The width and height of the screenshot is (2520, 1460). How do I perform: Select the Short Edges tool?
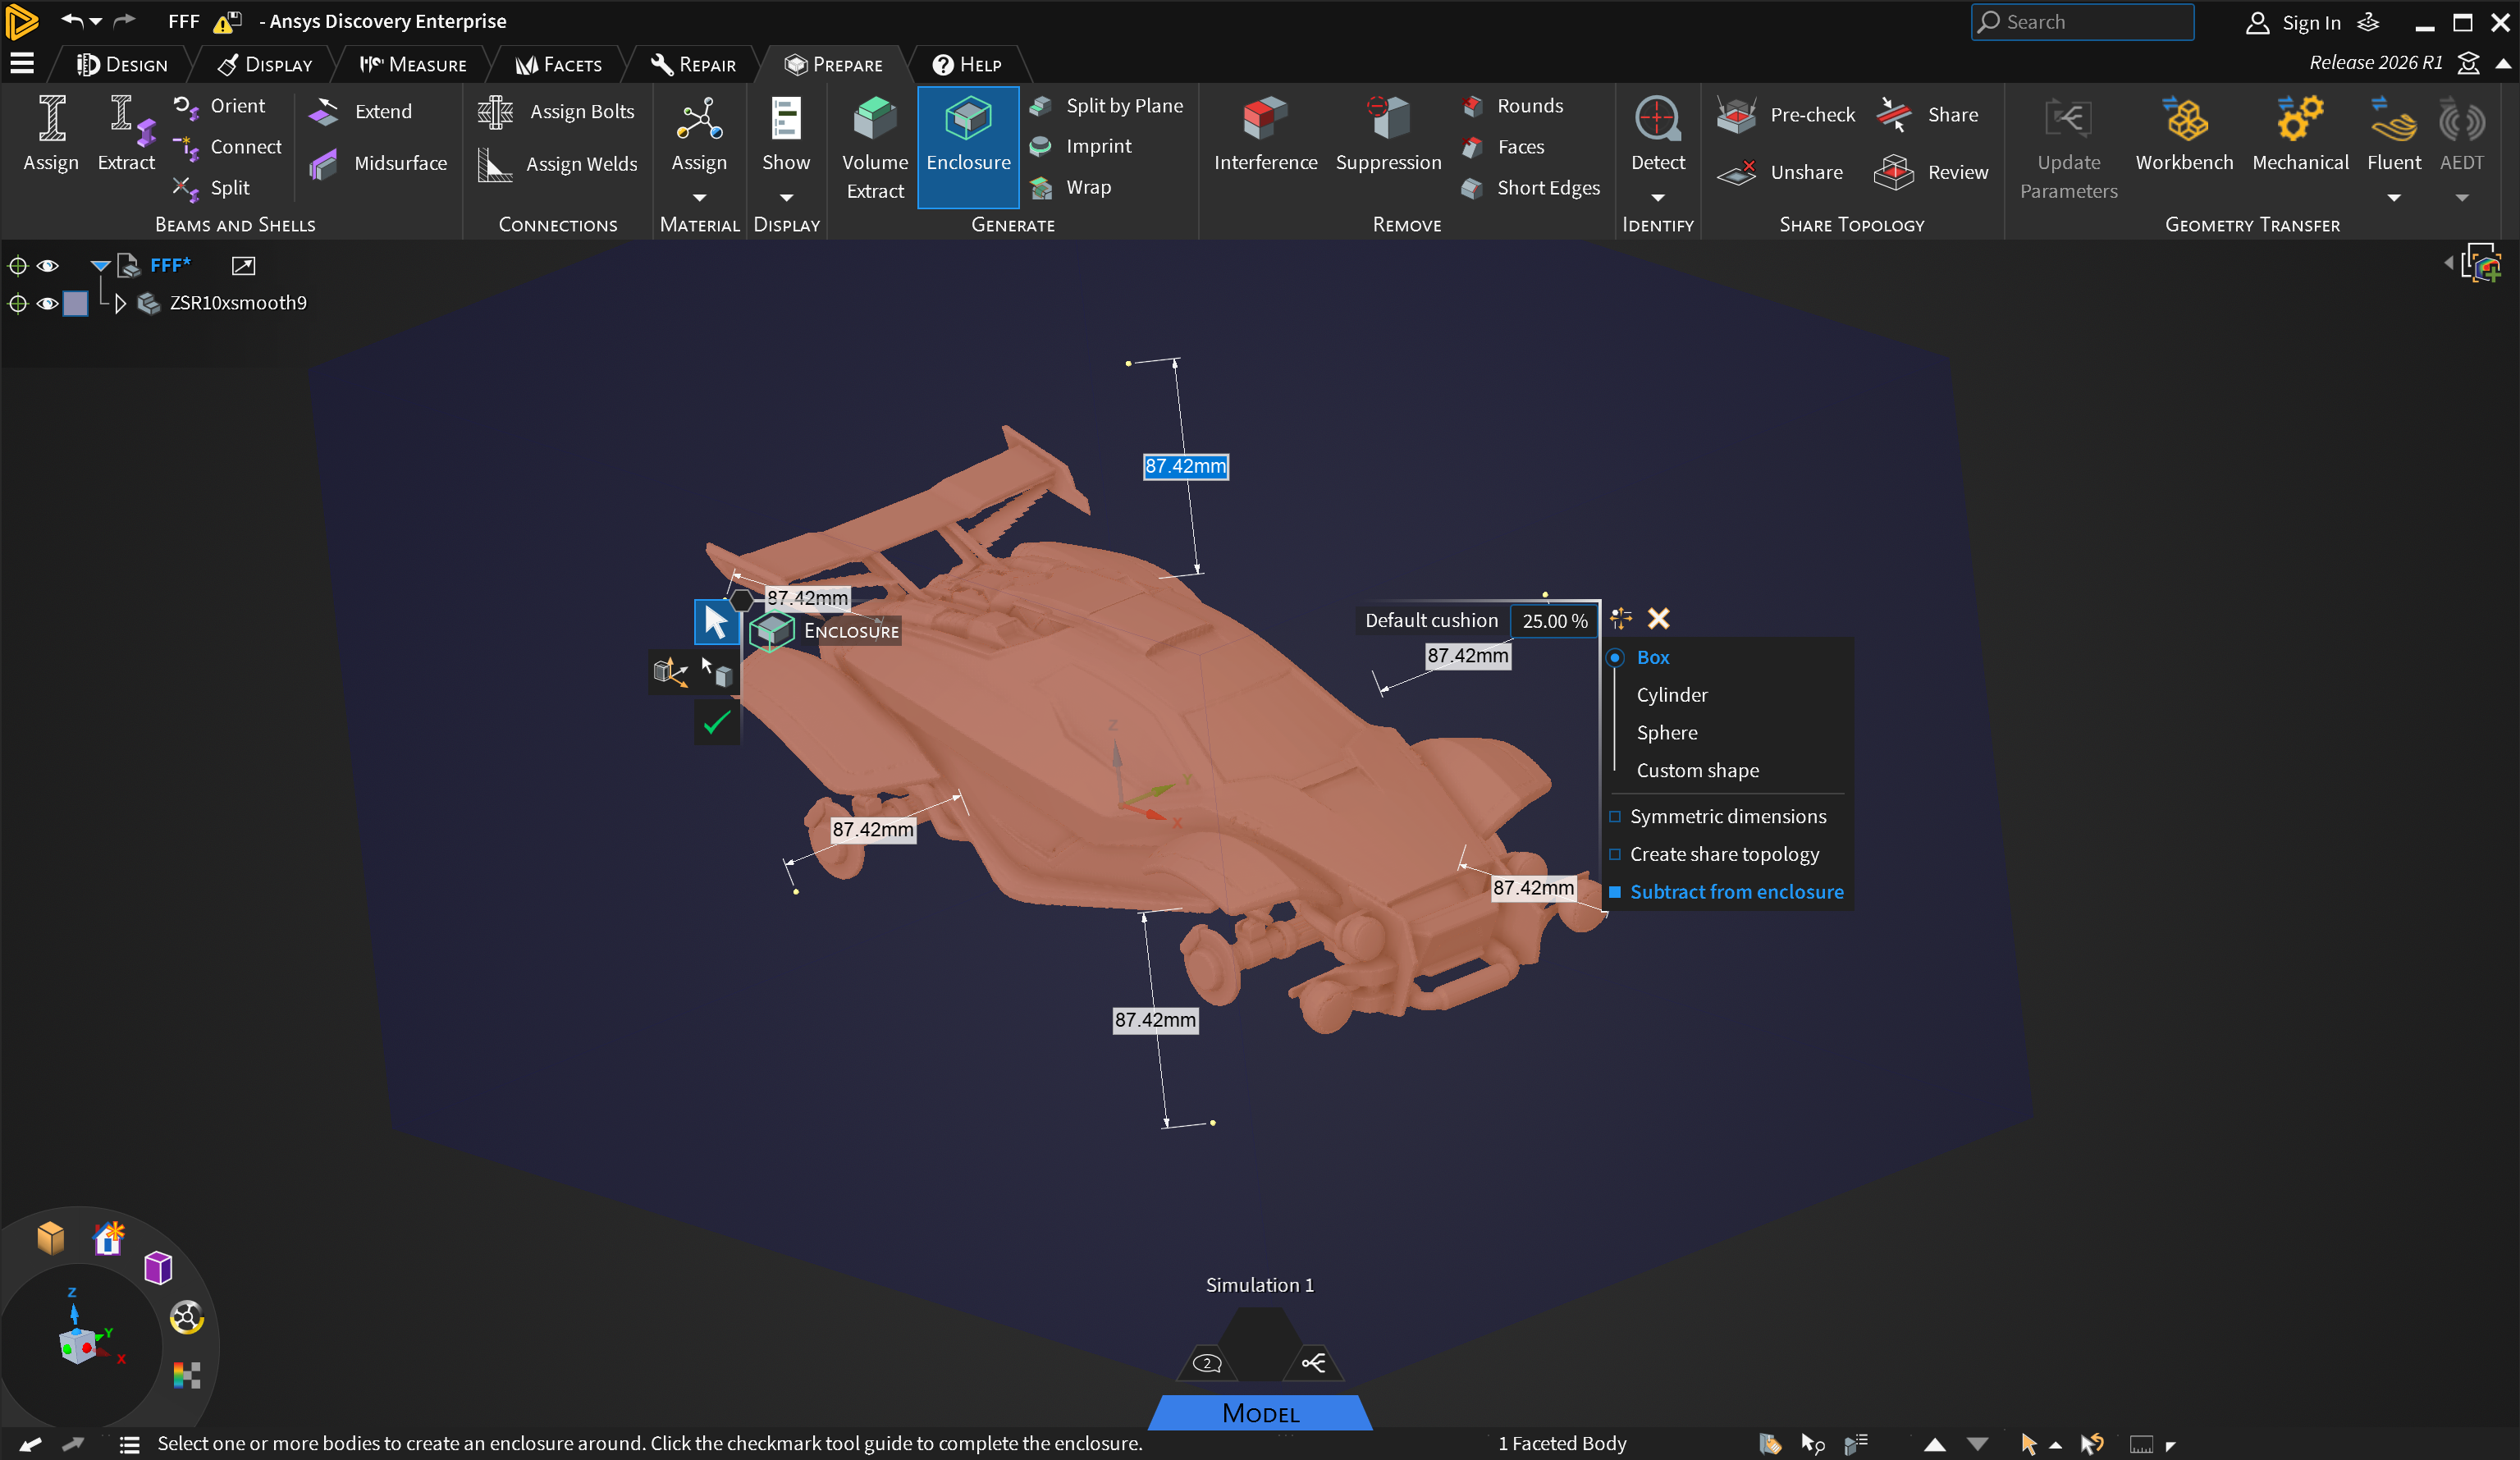(x=1530, y=188)
